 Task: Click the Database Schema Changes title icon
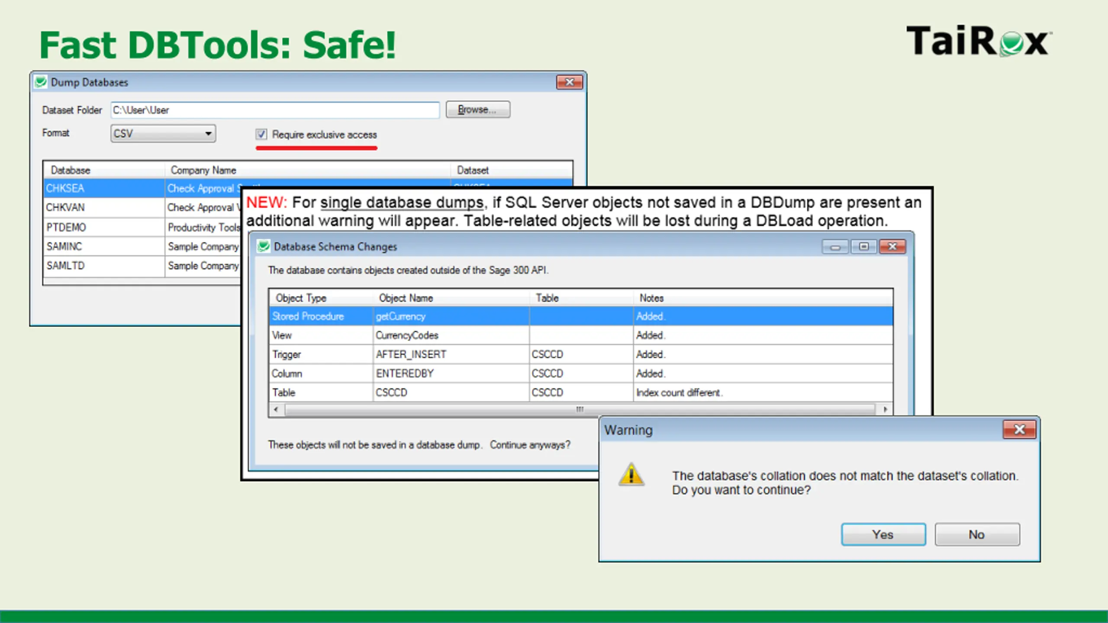(263, 247)
